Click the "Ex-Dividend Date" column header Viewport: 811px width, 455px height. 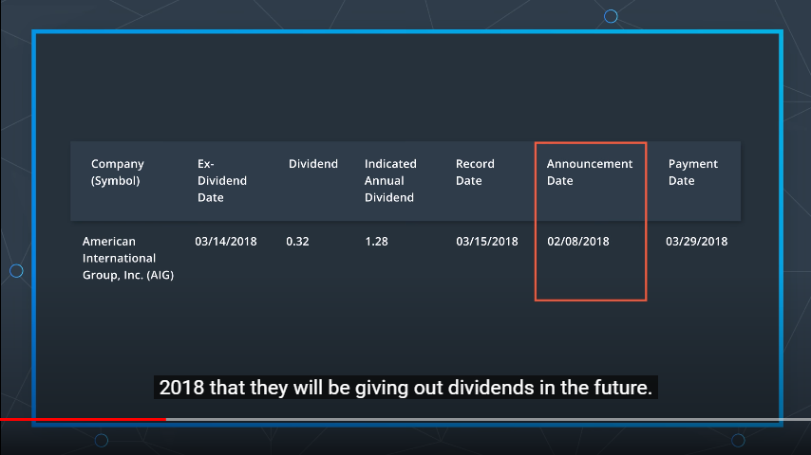[222, 180]
